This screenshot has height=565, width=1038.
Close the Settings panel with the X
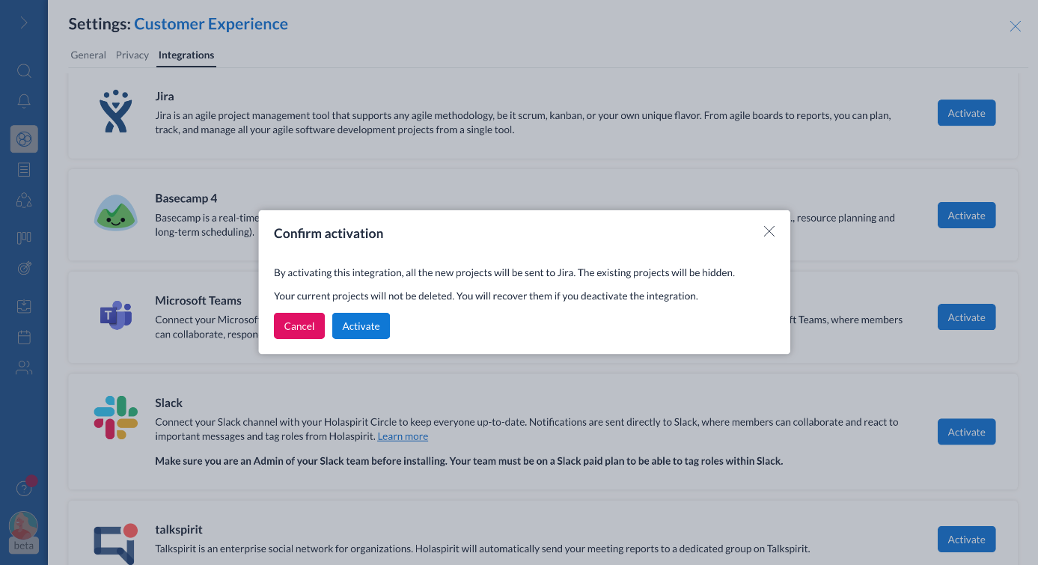[1015, 26]
